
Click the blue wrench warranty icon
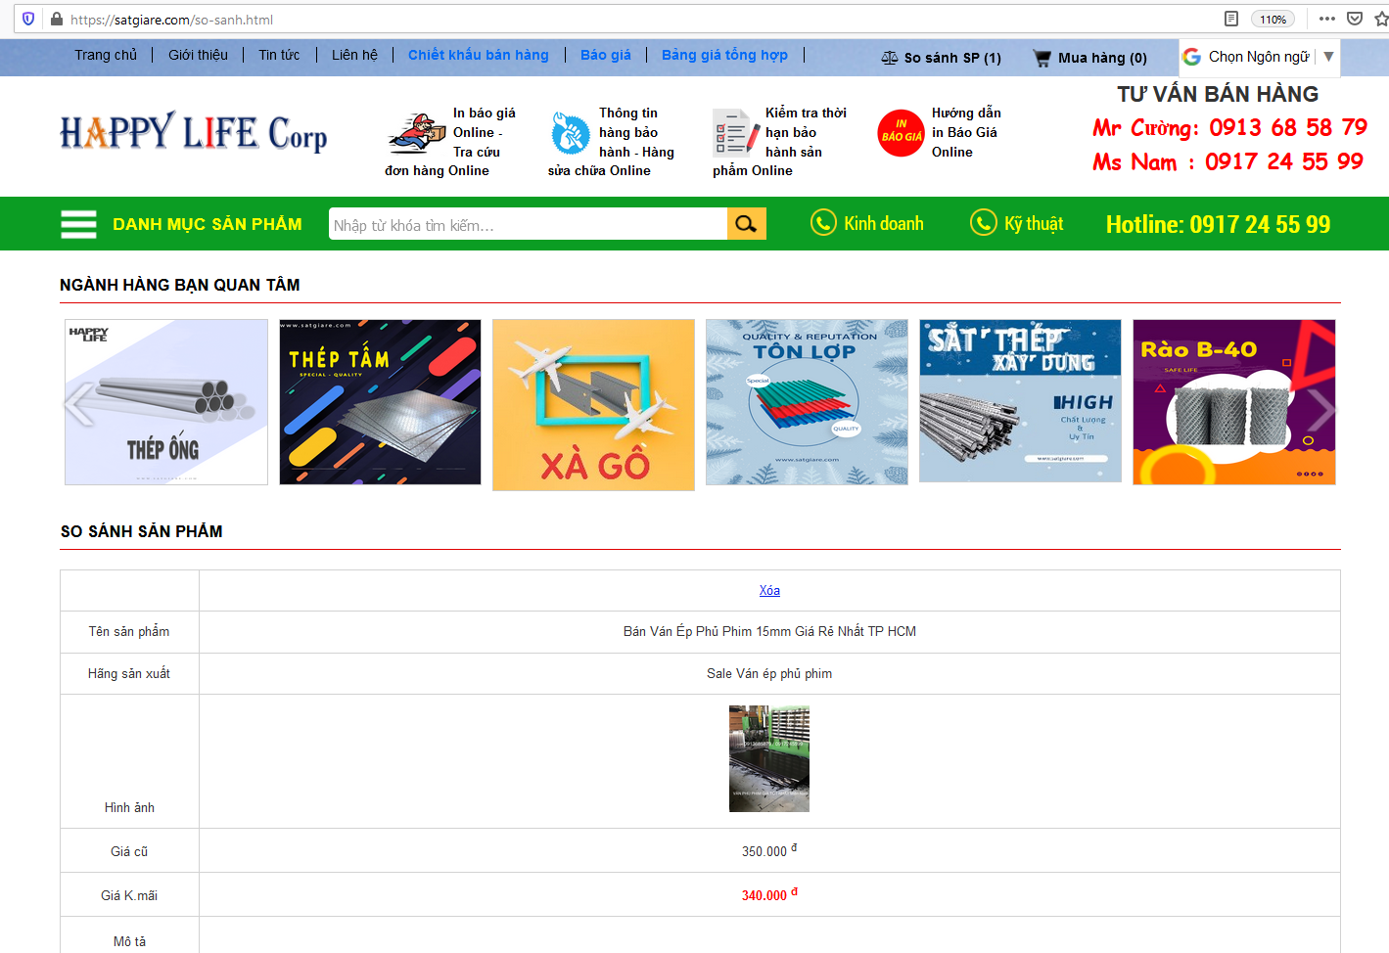pyautogui.click(x=570, y=134)
